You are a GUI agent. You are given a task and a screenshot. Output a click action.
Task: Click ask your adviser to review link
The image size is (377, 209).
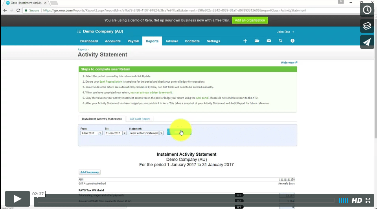(151, 93)
